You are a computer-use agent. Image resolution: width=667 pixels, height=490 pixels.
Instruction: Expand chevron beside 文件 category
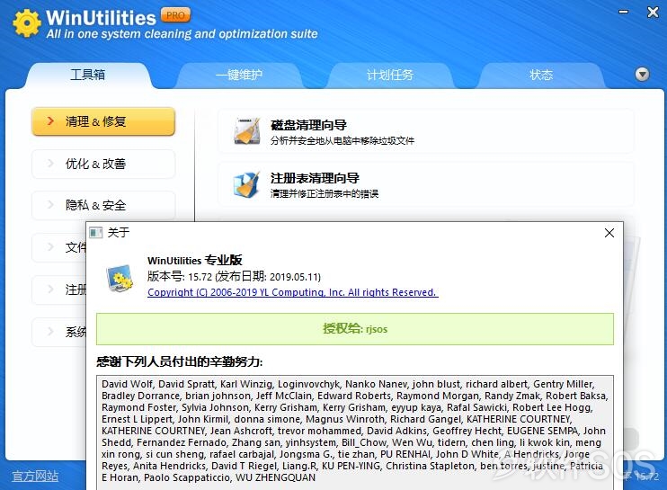click(50, 246)
